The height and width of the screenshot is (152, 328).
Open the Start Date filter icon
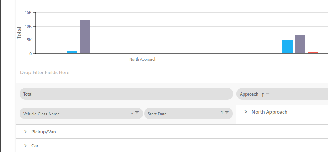point(227,113)
